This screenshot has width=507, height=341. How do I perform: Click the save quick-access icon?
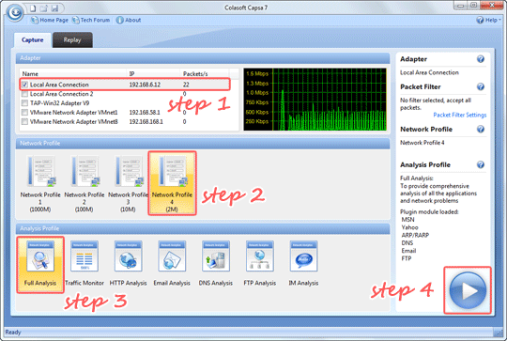54,8
